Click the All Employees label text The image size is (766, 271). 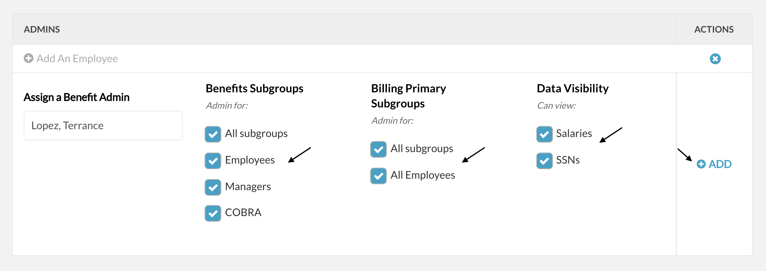(x=422, y=175)
